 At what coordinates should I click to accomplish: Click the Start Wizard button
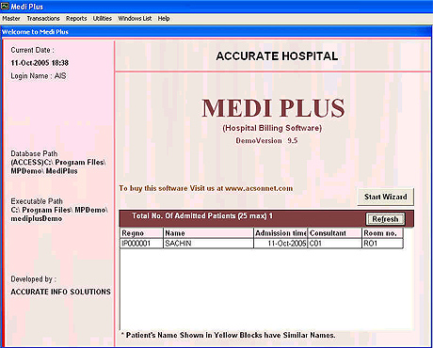tap(385, 197)
